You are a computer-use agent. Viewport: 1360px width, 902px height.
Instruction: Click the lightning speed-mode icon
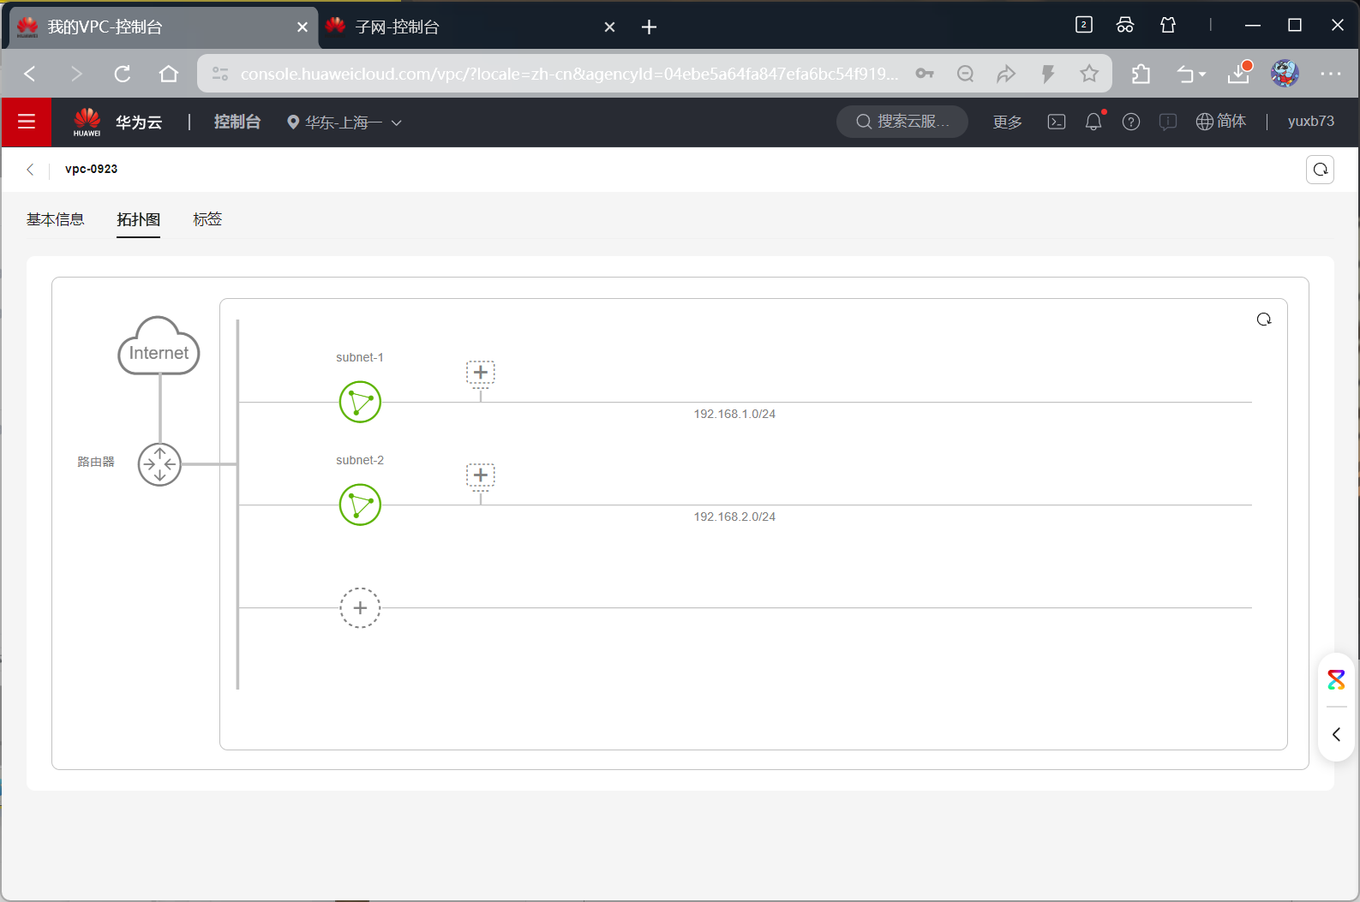click(1047, 74)
